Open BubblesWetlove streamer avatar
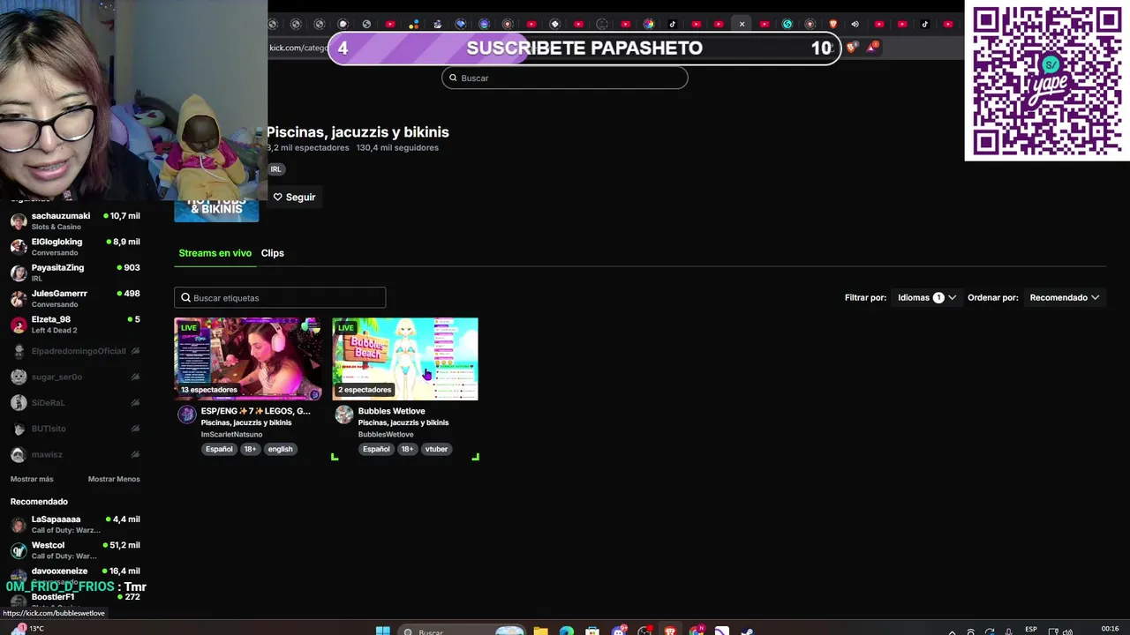1130x635 pixels. click(344, 415)
